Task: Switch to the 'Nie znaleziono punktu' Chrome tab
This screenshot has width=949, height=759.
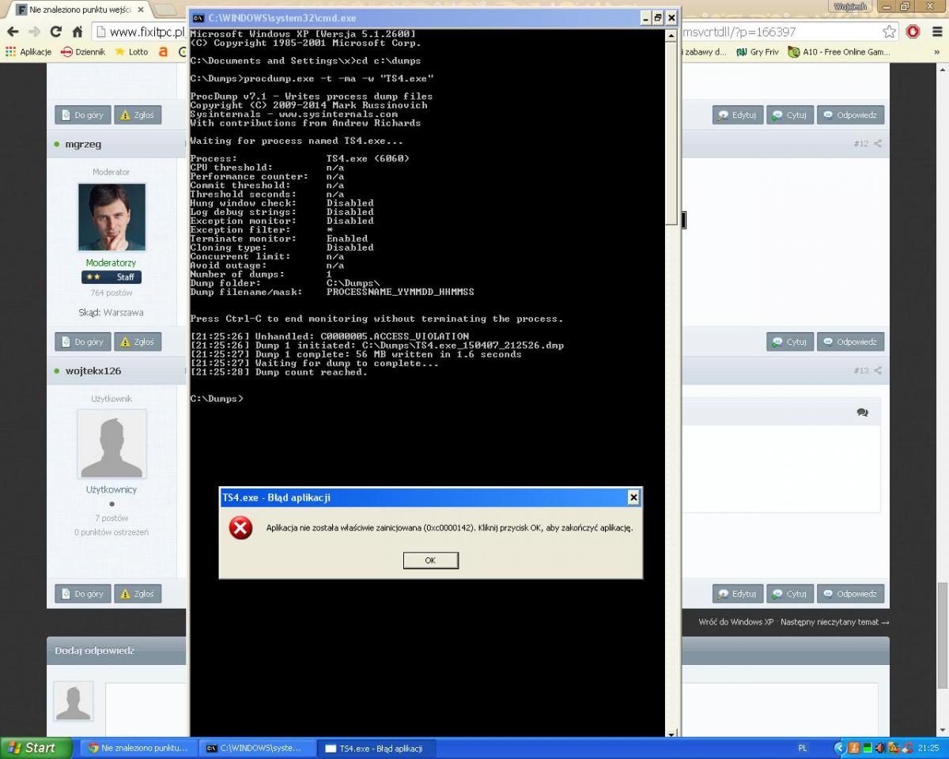Action: [x=81, y=9]
